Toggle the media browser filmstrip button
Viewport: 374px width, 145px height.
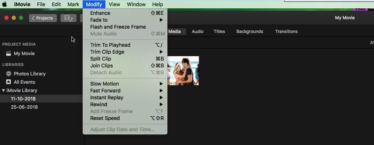point(68,18)
